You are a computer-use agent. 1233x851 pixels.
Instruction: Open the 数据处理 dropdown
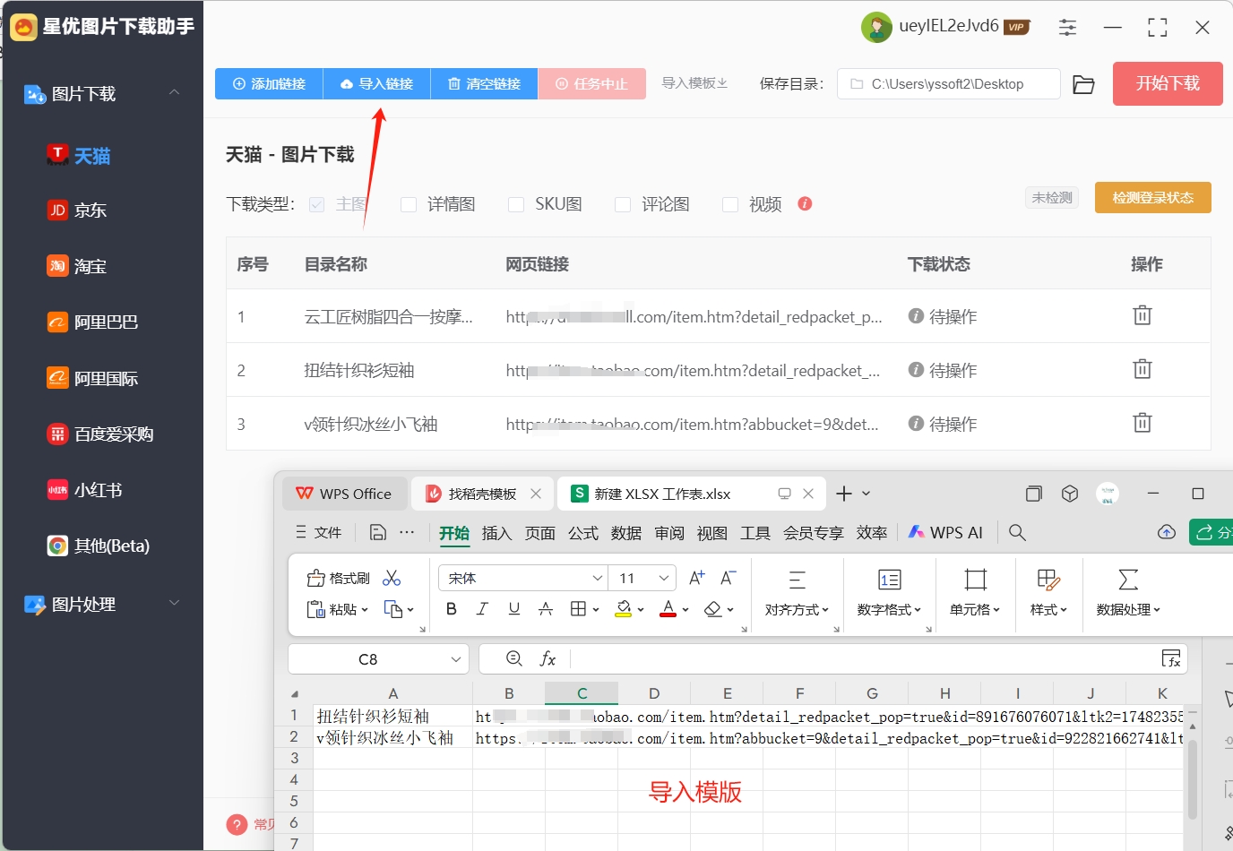coord(1128,593)
